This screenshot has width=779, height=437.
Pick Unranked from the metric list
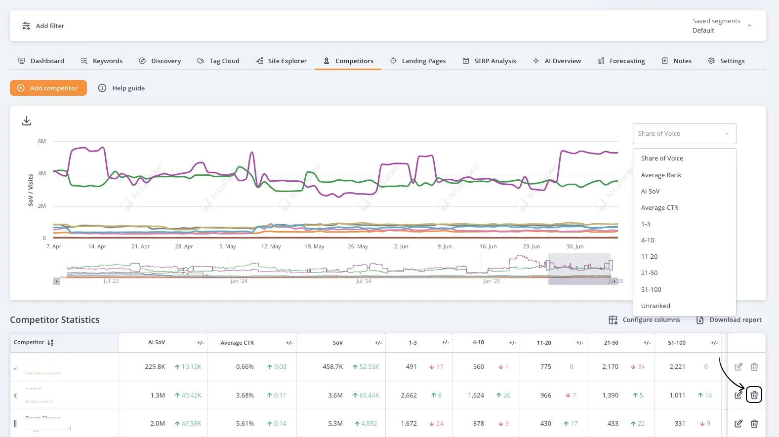pyautogui.click(x=656, y=306)
